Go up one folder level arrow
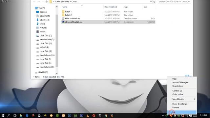 point(47,2)
